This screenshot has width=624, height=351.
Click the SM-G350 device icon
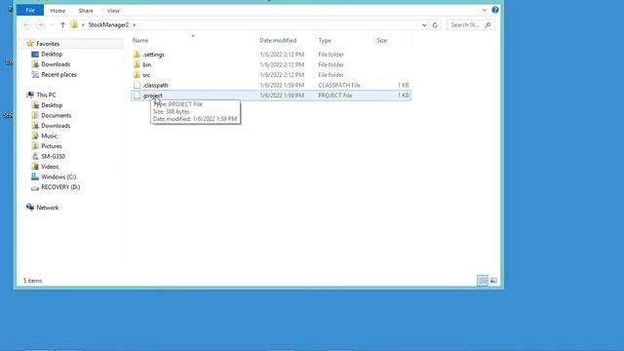pos(35,156)
